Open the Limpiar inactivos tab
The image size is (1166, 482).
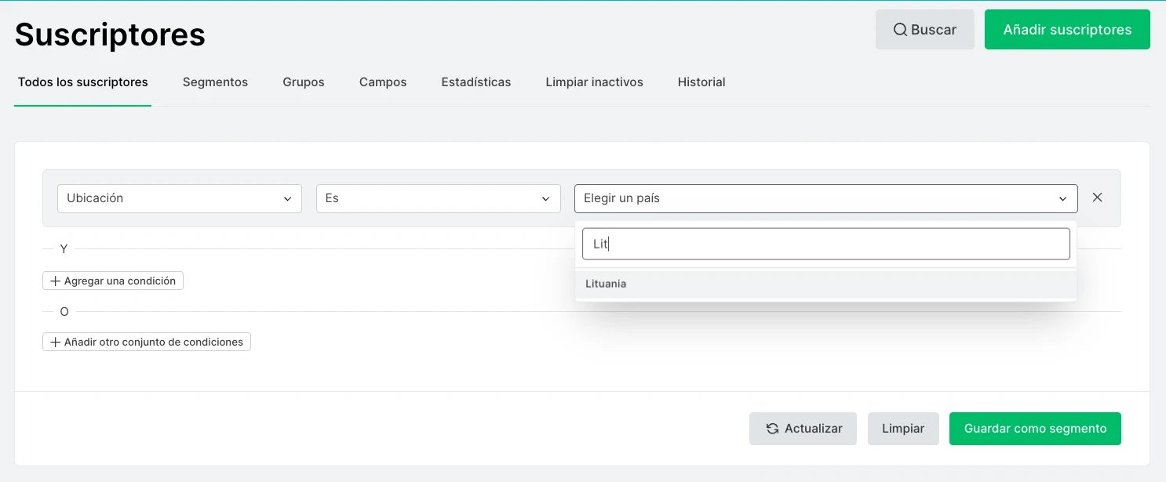[594, 82]
